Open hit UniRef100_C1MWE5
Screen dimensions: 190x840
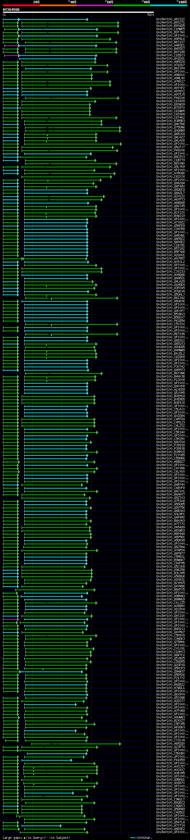170,29
